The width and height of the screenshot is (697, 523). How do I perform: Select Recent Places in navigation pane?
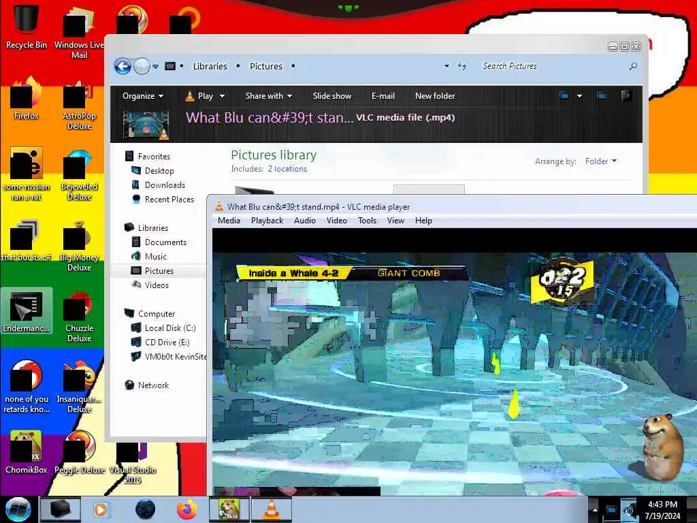pyautogui.click(x=169, y=200)
